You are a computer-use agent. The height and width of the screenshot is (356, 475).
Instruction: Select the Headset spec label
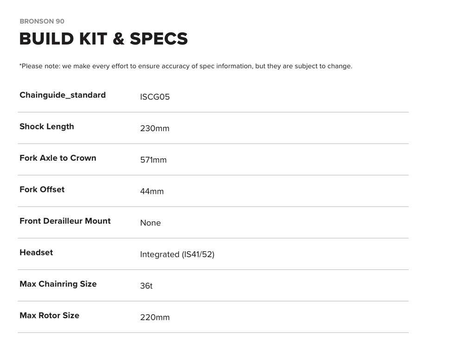(x=36, y=253)
